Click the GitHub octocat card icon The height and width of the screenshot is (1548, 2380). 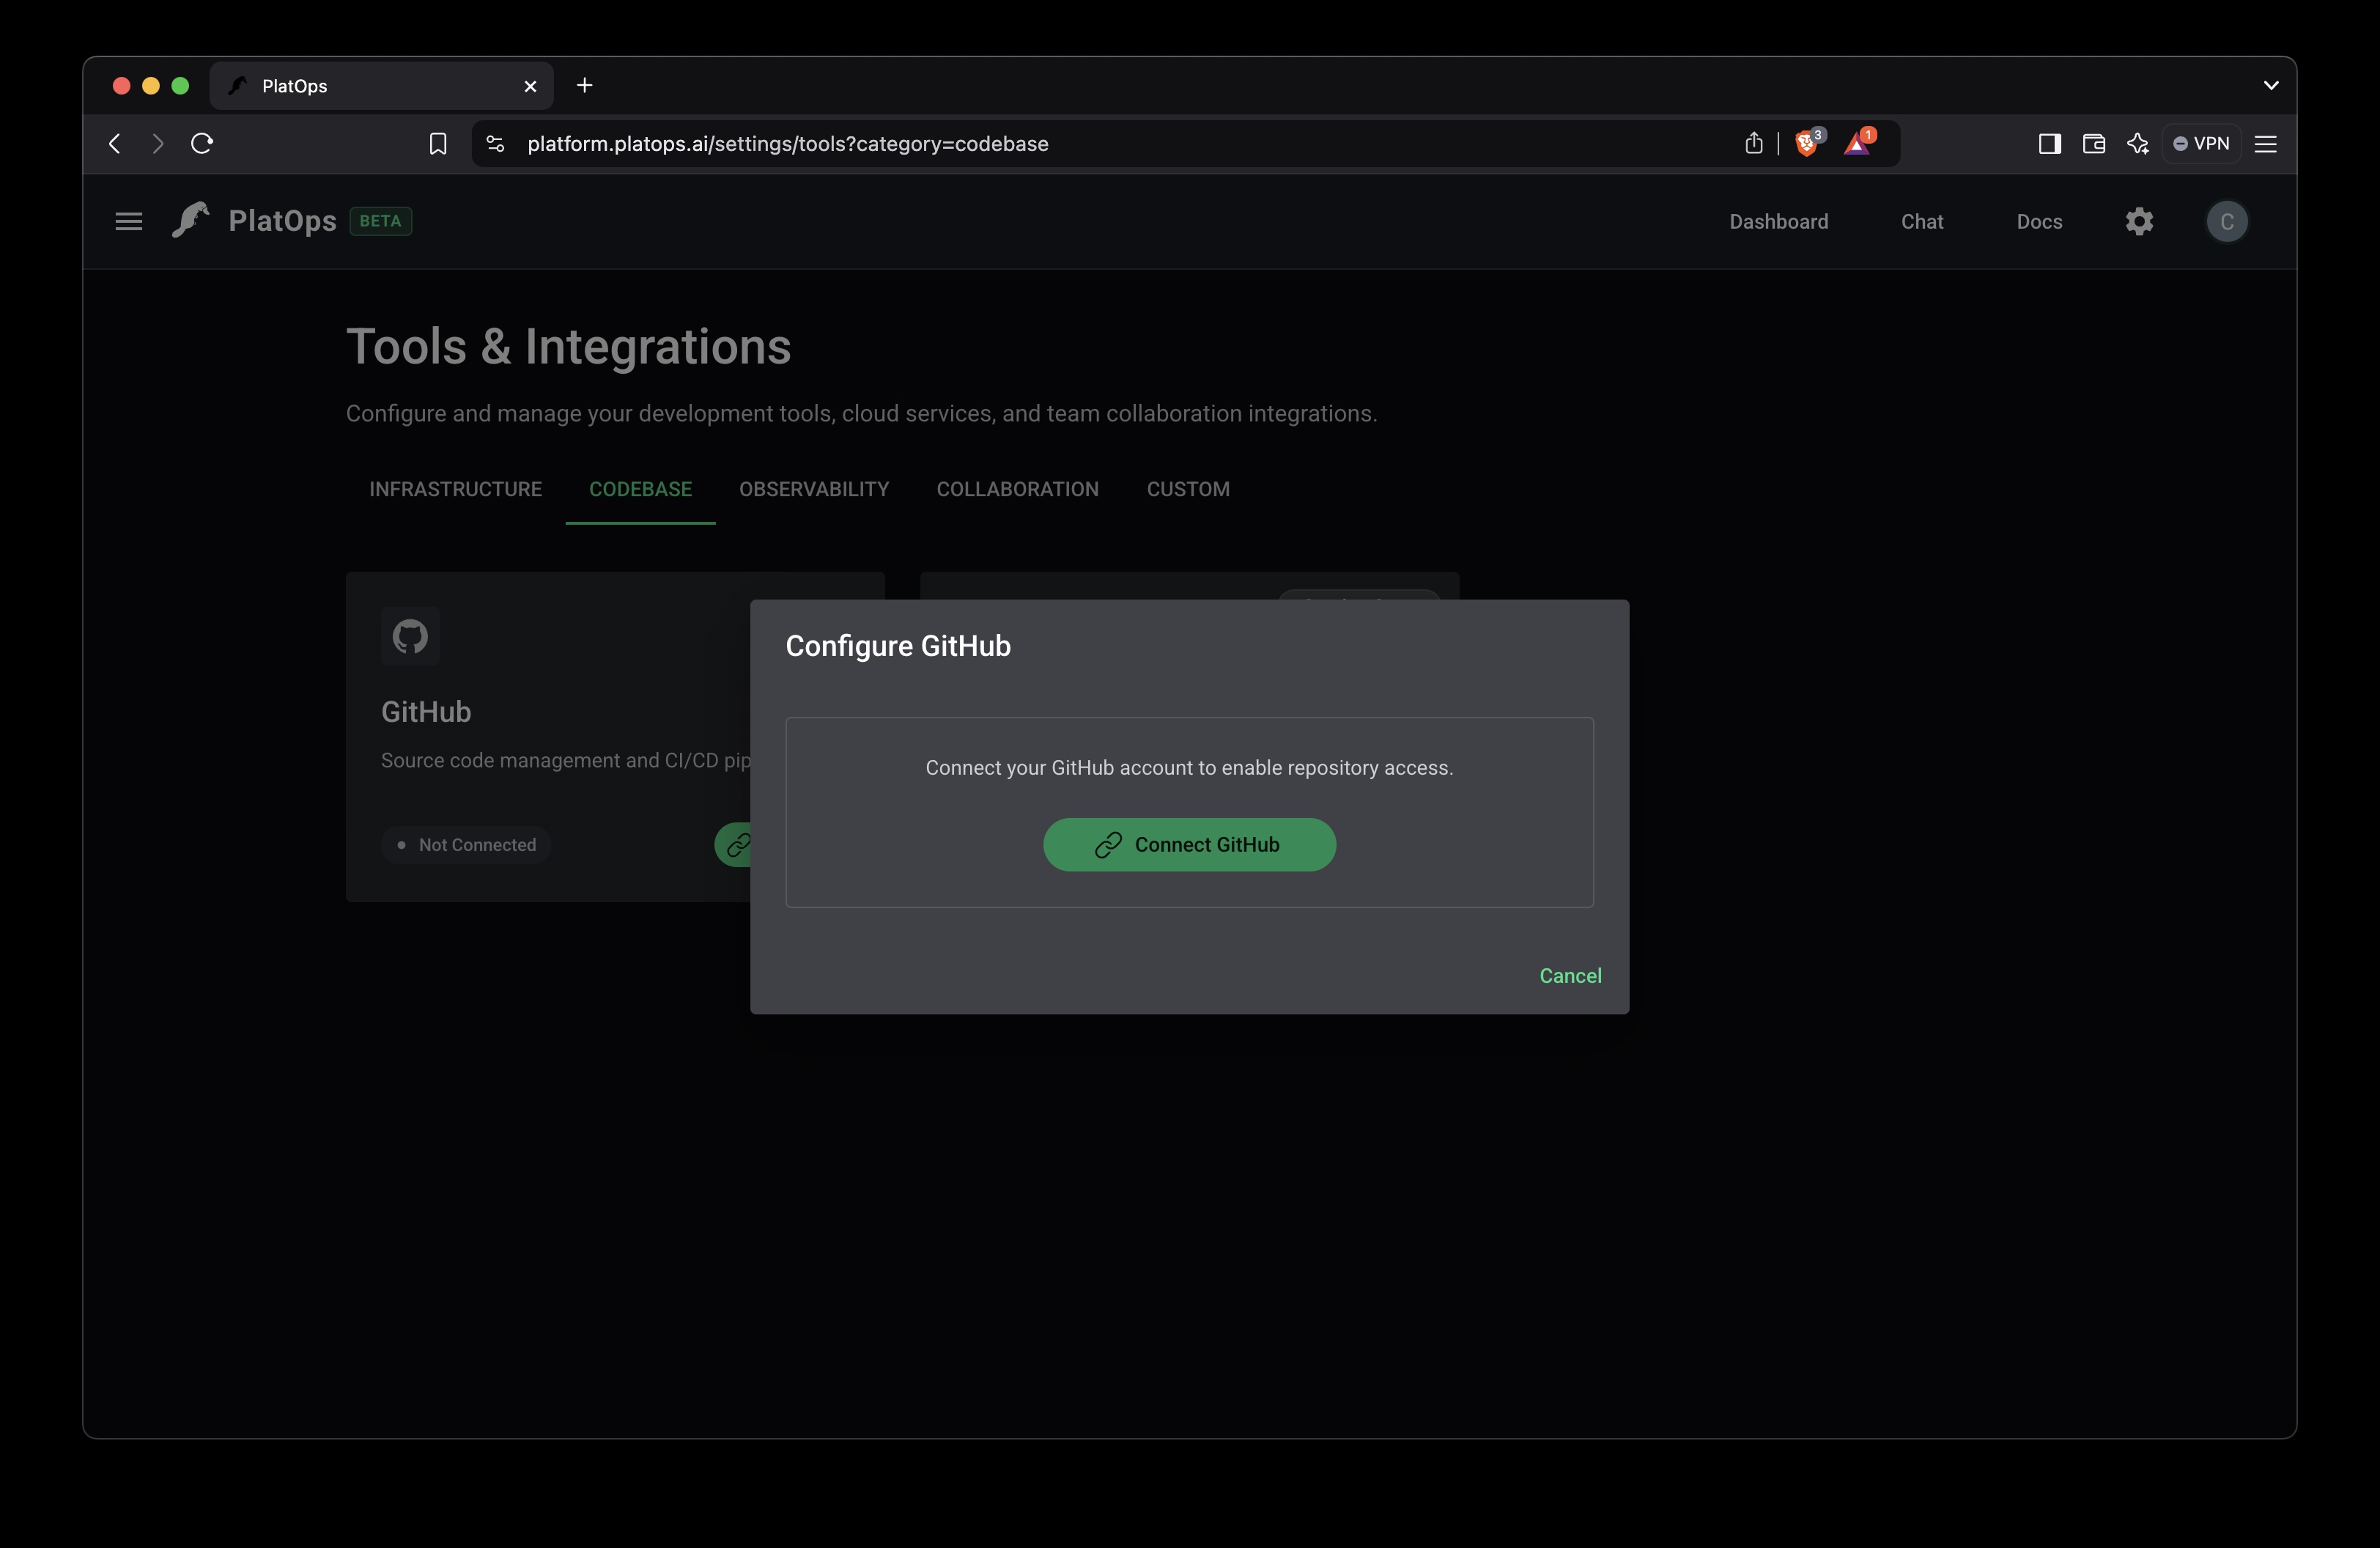click(410, 636)
